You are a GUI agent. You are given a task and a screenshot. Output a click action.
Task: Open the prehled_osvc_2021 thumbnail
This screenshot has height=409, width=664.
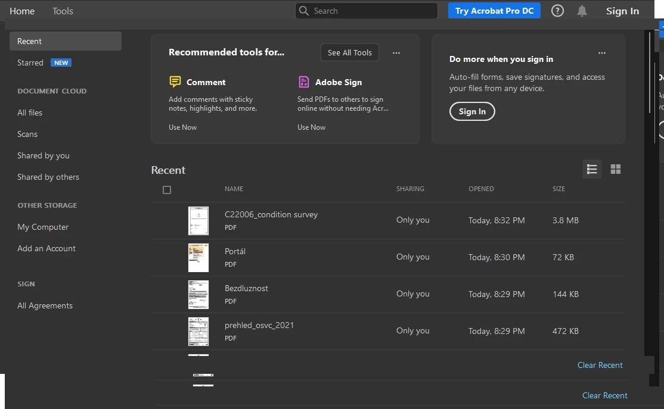point(198,332)
